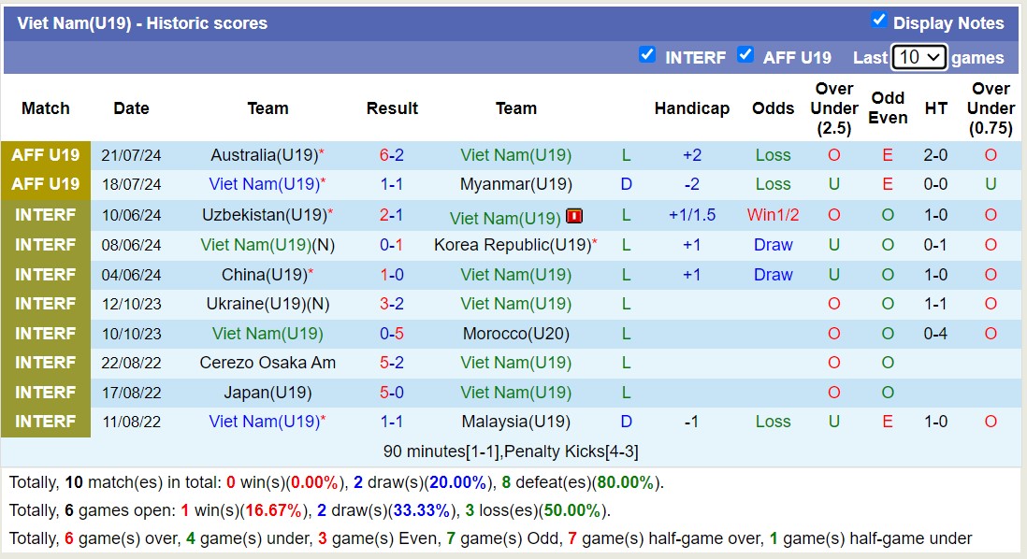1027x559 pixels.
Task: Open Myanmar(U19) team page
Action: pos(515,184)
